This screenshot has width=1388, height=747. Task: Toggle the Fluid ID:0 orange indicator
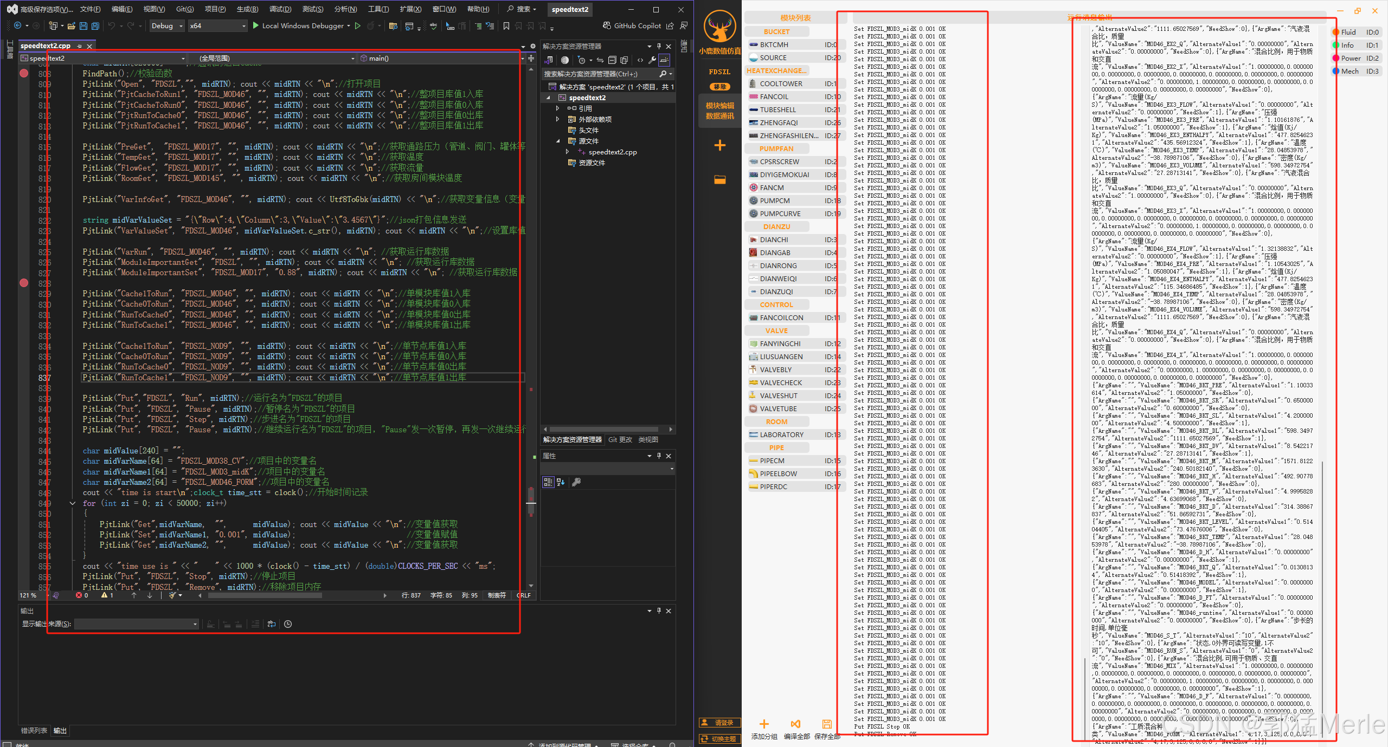(1336, 33)
